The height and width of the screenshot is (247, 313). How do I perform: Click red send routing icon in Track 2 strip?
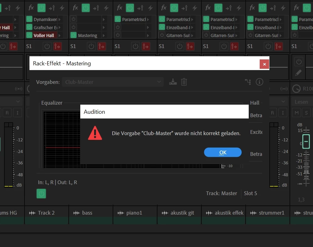[x=57, y=47]
